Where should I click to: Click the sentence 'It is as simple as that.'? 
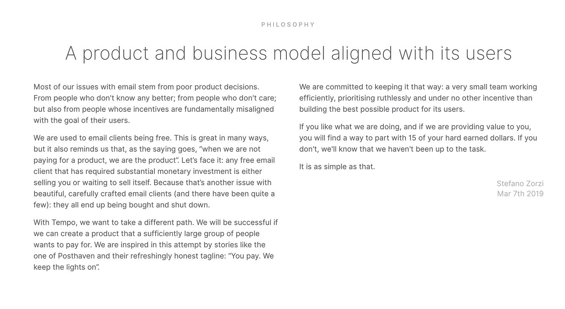[337, 167]
